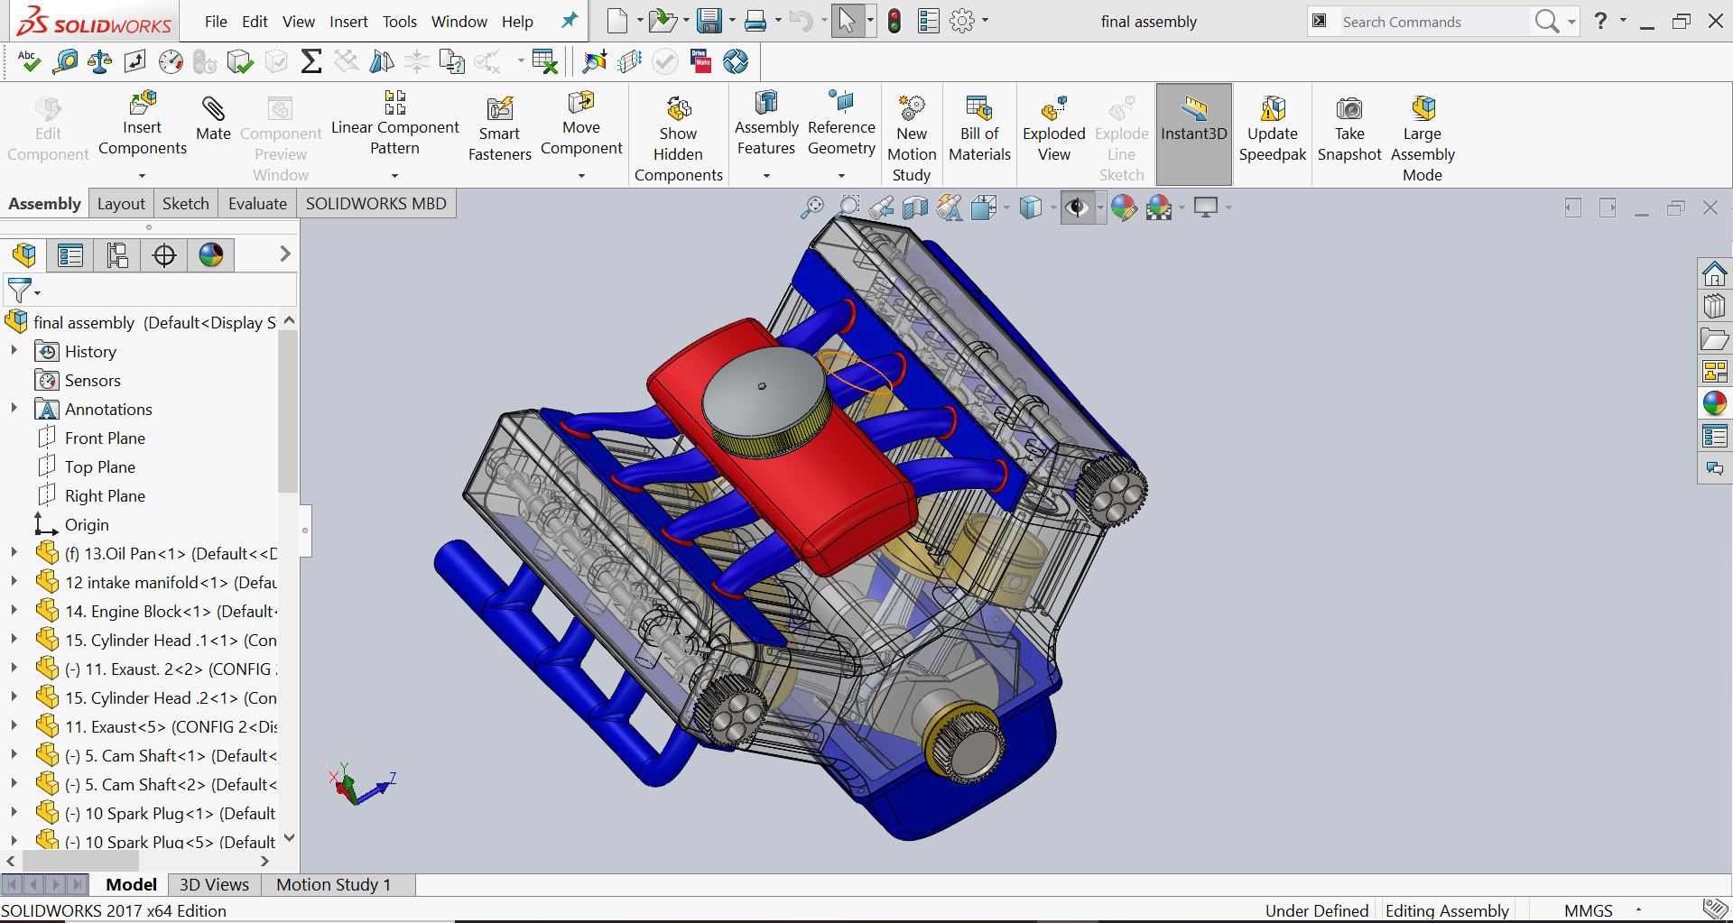This screenshot has width=1733, height=923.
Task: Open the Tools menu
Action: [399, 22]
